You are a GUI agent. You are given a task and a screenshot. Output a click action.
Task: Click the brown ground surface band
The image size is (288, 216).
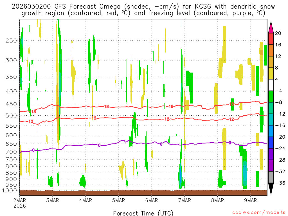click(143, 193)
